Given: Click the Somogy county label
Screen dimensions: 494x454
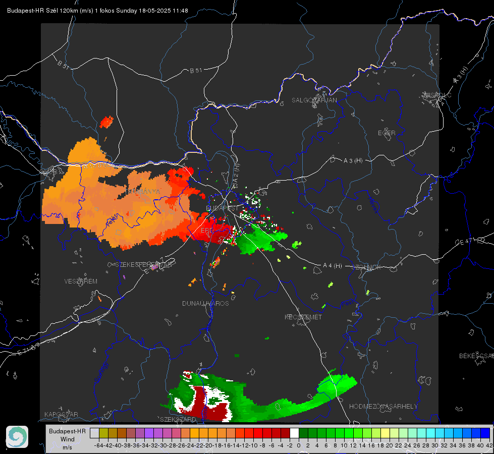Looking at the screenshot, I should point(101,372).
